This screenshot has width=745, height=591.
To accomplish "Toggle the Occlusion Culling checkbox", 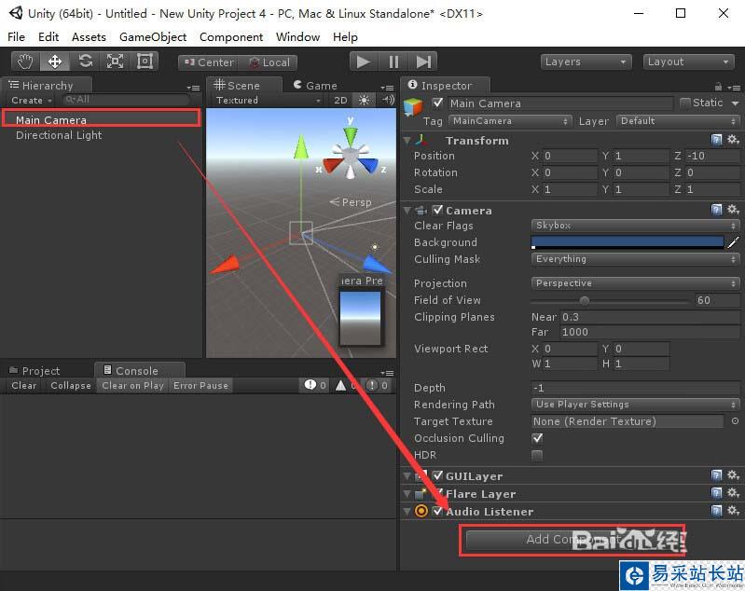I will [x=537, y=438].
